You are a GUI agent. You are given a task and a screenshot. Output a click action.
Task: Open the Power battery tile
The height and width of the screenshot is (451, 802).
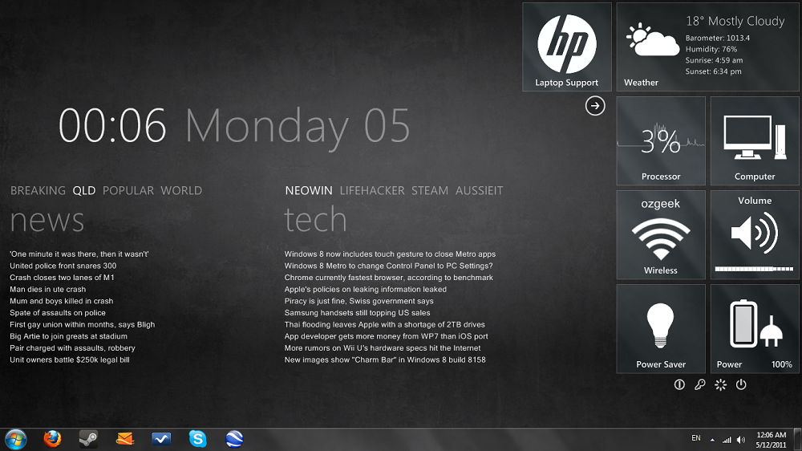[755, 329]
